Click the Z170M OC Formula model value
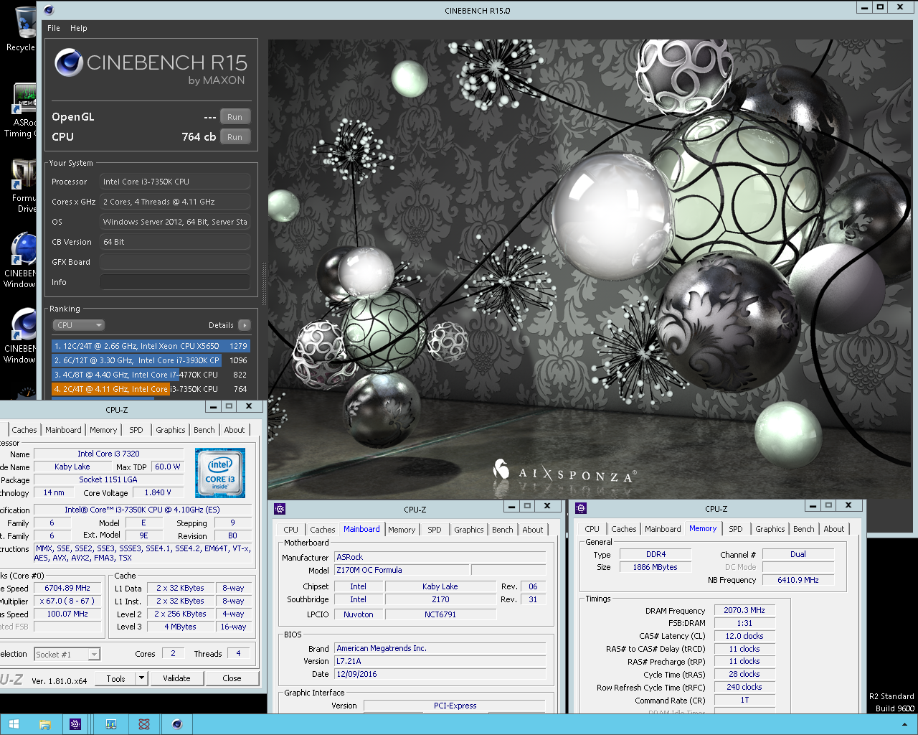 pos(402,570)
